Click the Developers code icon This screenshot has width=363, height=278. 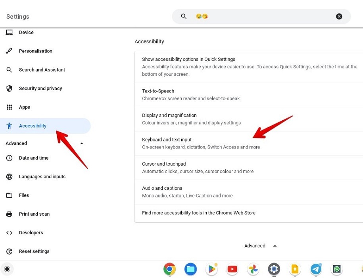tap(9, 232)
